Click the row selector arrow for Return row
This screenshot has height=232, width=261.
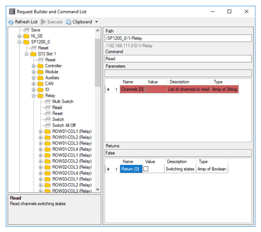click(x=108, y=169)
